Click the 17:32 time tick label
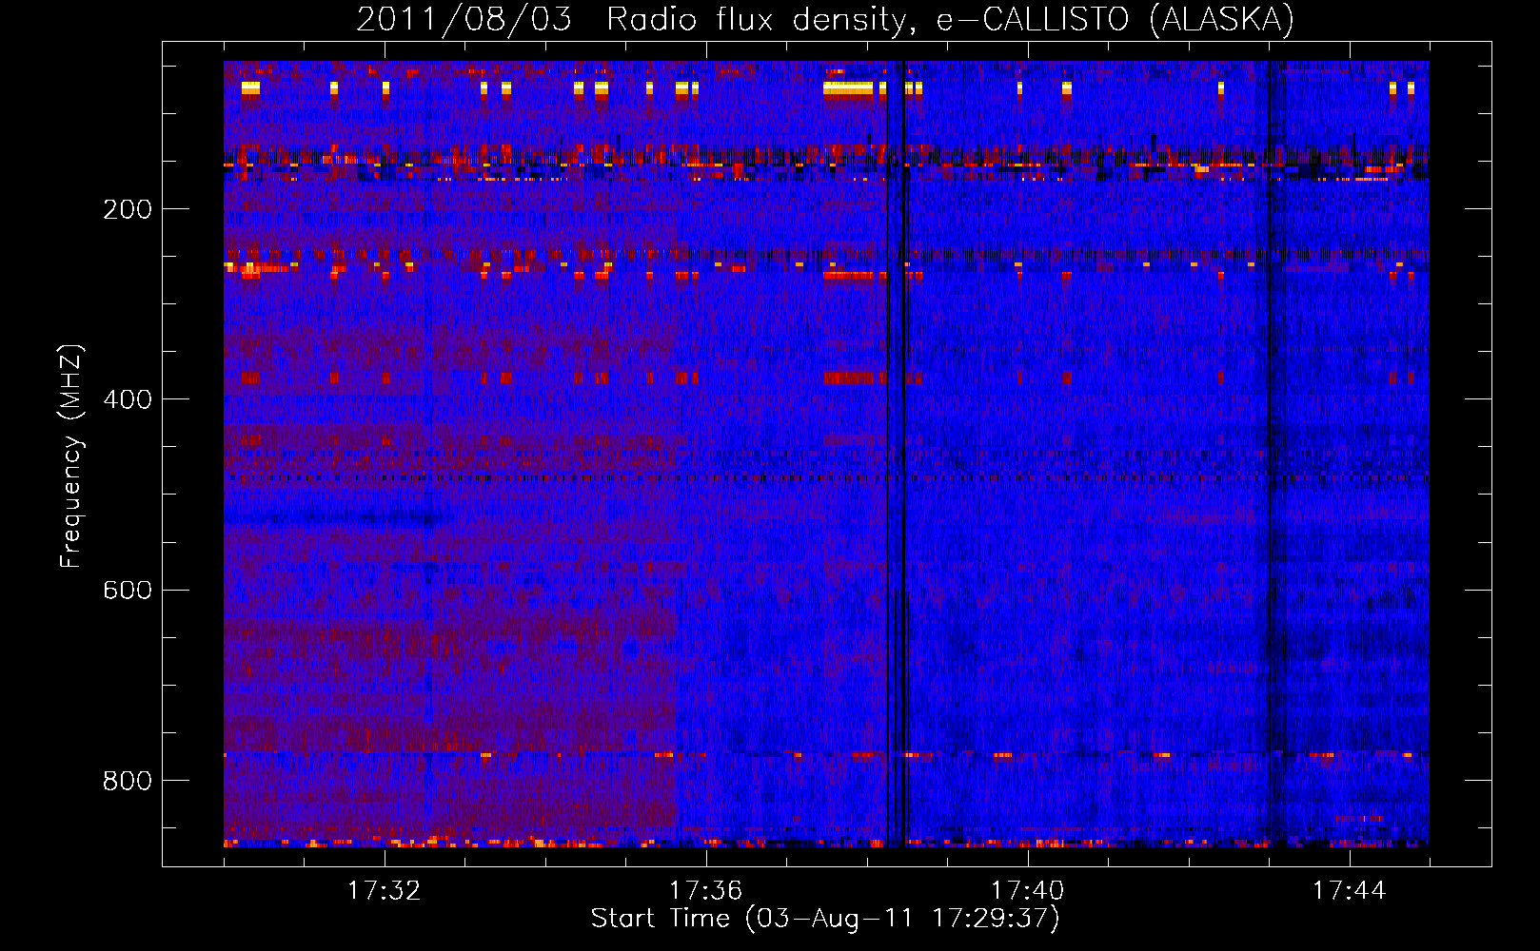The image size is (1540, 951). [385, 891]
